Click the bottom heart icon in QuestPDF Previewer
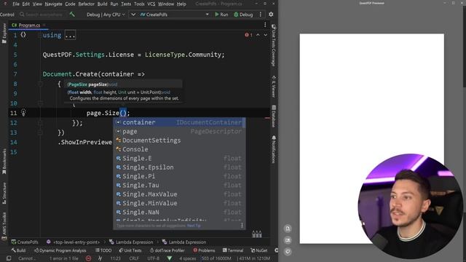The height and width of the screenshot is (262, 466). coord(288,252)
